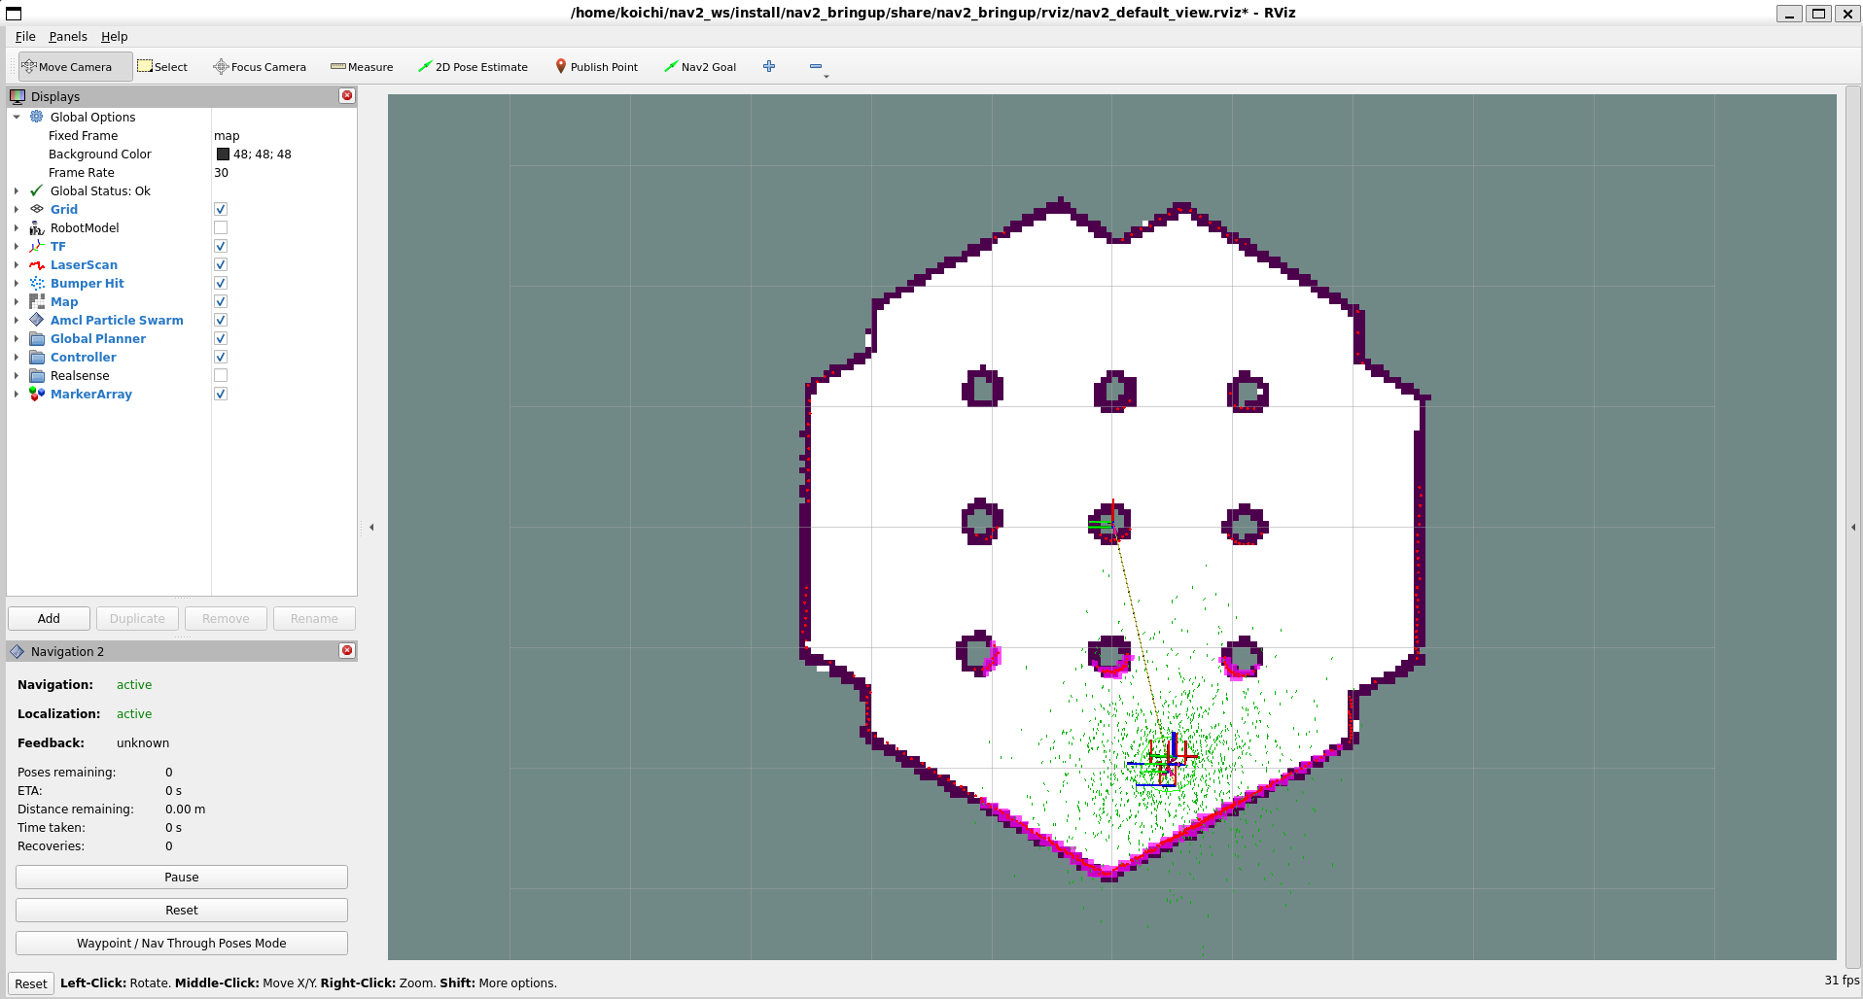
Task: Open the Help menu
Action: [115, 37]
